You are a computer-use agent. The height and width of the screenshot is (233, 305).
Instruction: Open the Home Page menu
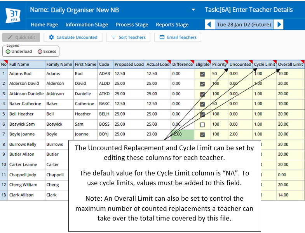[44, 25]
